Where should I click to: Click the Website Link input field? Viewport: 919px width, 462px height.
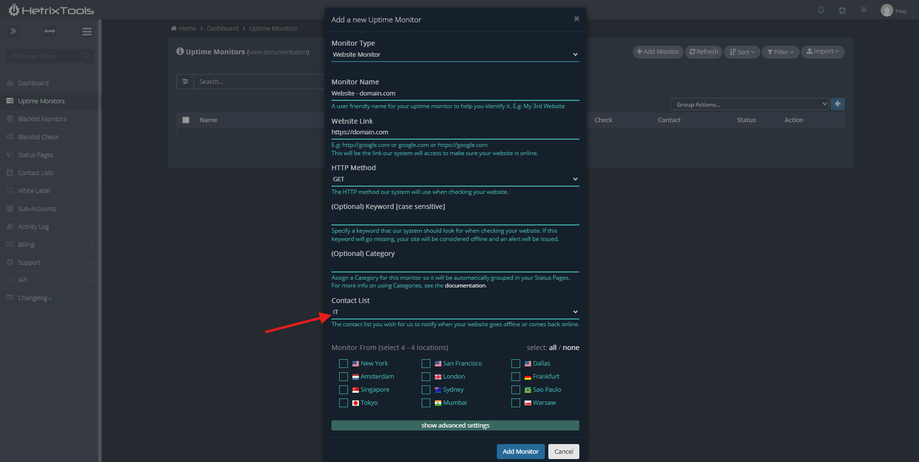(455, 132)
